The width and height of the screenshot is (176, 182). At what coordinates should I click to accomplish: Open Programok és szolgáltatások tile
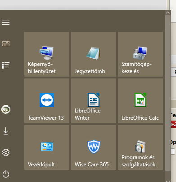pos(140,147)
